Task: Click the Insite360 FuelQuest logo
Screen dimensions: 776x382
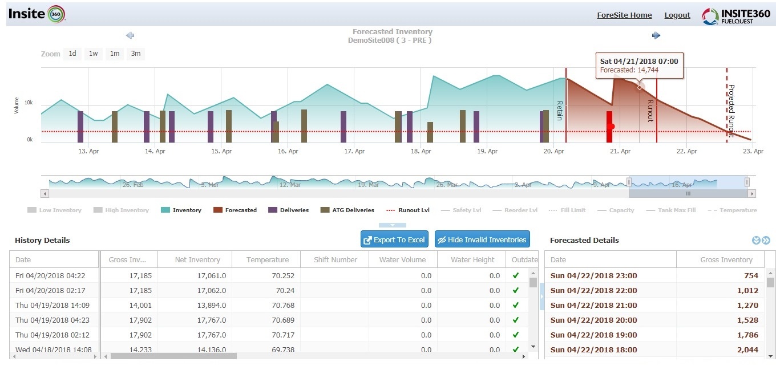Action: pyautogui.click(x=735, y=15)
